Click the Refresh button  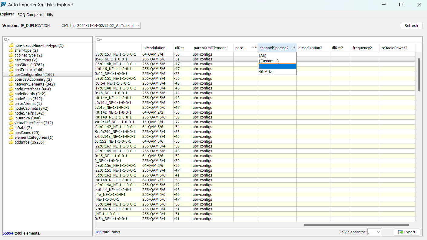coord(411,25)
